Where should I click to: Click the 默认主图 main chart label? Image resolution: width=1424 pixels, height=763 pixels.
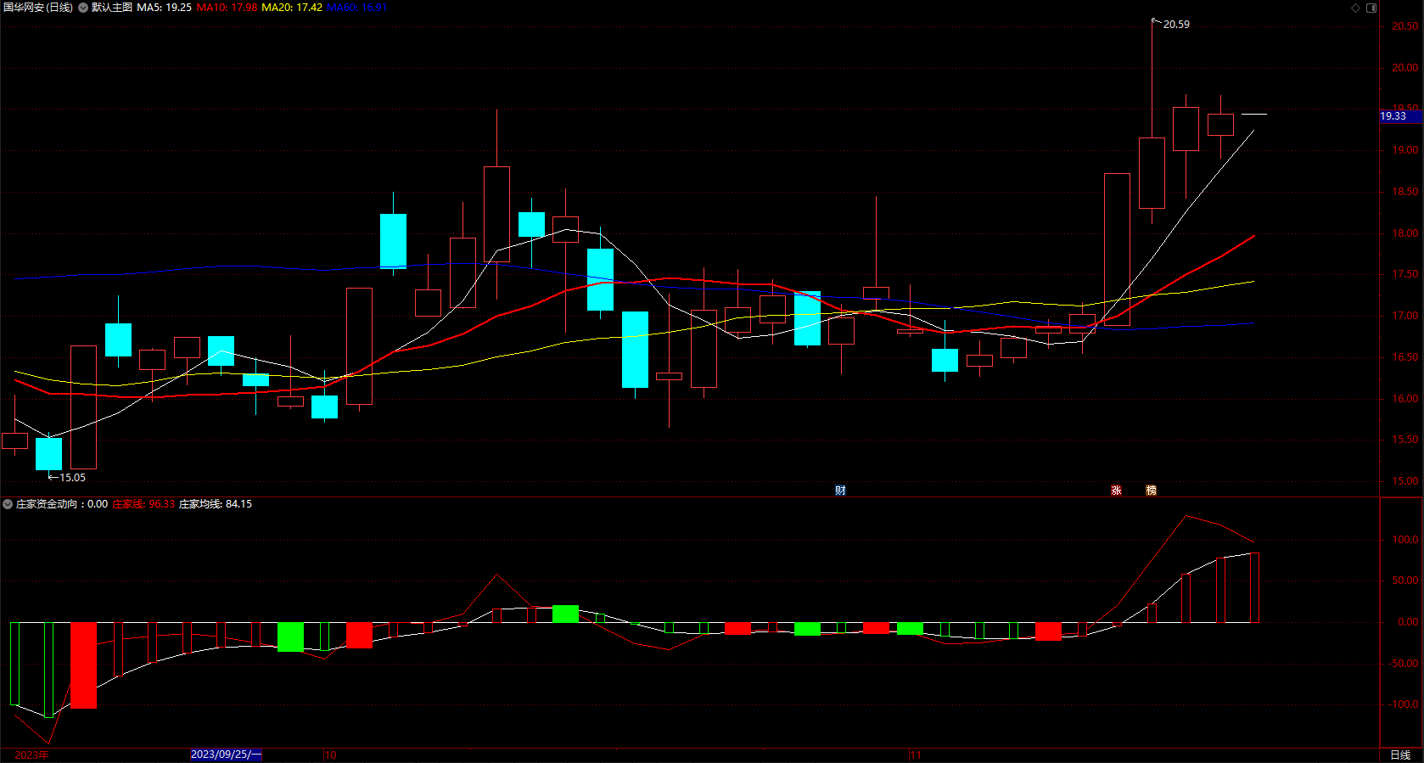pos(112,8)
